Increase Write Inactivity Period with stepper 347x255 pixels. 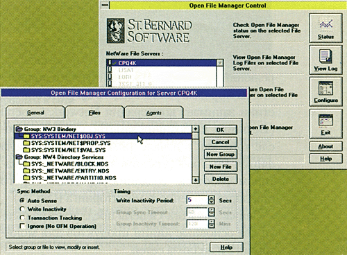[x=212, y=198]
